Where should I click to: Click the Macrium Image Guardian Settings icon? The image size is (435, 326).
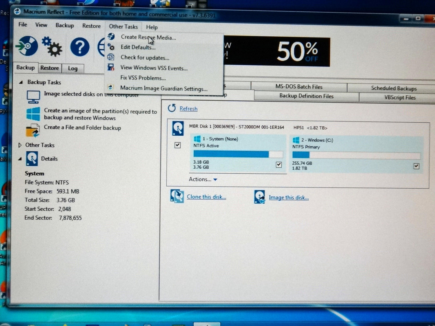tap(111, 87)
